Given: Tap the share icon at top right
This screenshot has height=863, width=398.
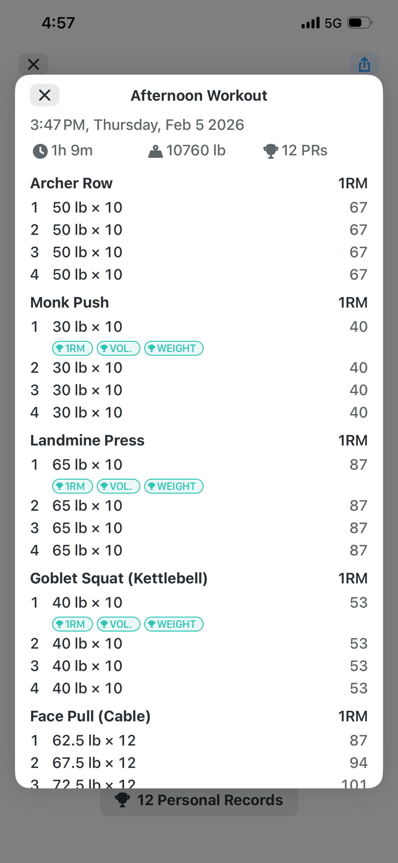Looking at the screenshot, I should click(x=364, y=64).
